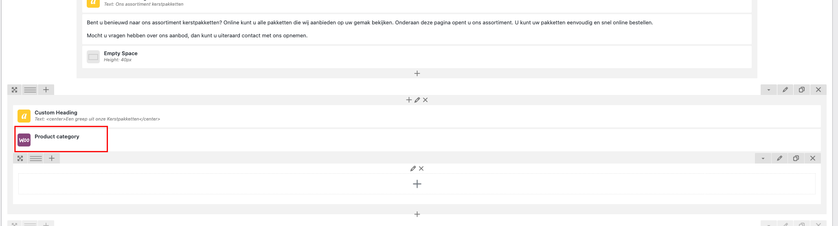This screenshot has width=838, height=226.
Task: Prepend element to outer column plus icon
Action: (x=409, y=100)
